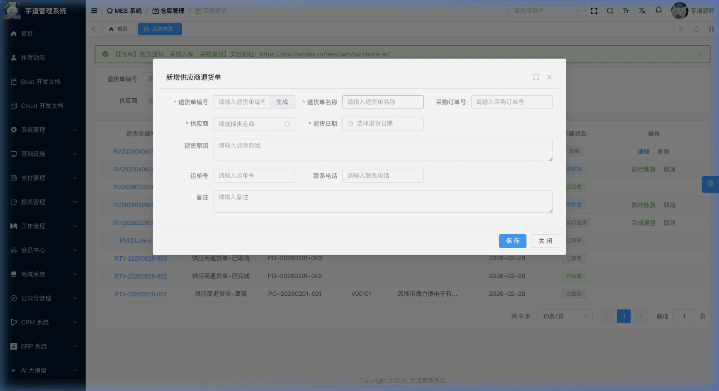The height and width of the screenshot is (391, 719).
Task: Open 退货日期 with the clock icon
Action: 350,123
